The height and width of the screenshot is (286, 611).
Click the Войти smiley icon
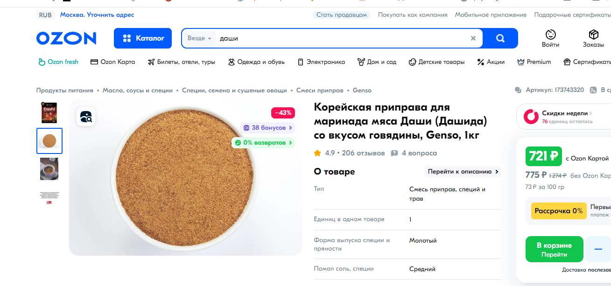pos(551,35)
